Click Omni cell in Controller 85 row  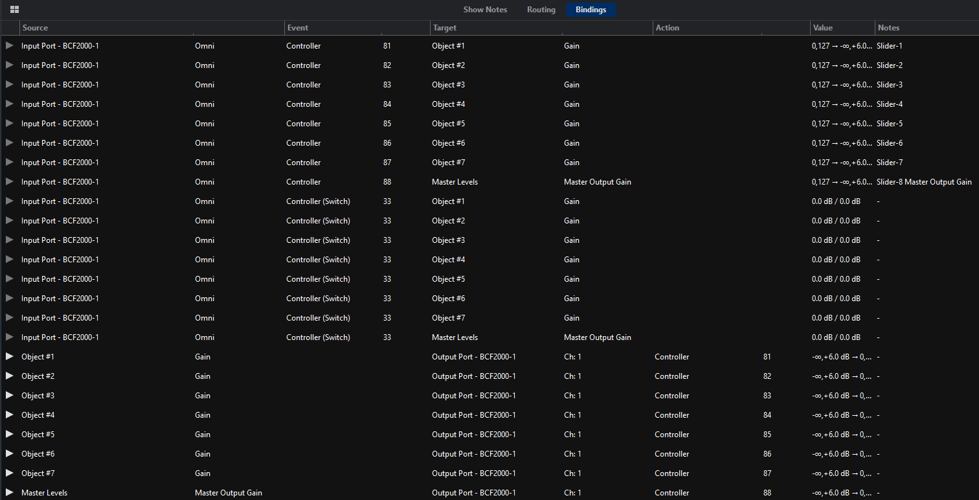[205, 124]
